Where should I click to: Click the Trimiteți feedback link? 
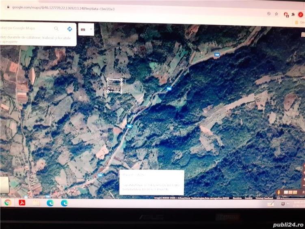point(264,198)
